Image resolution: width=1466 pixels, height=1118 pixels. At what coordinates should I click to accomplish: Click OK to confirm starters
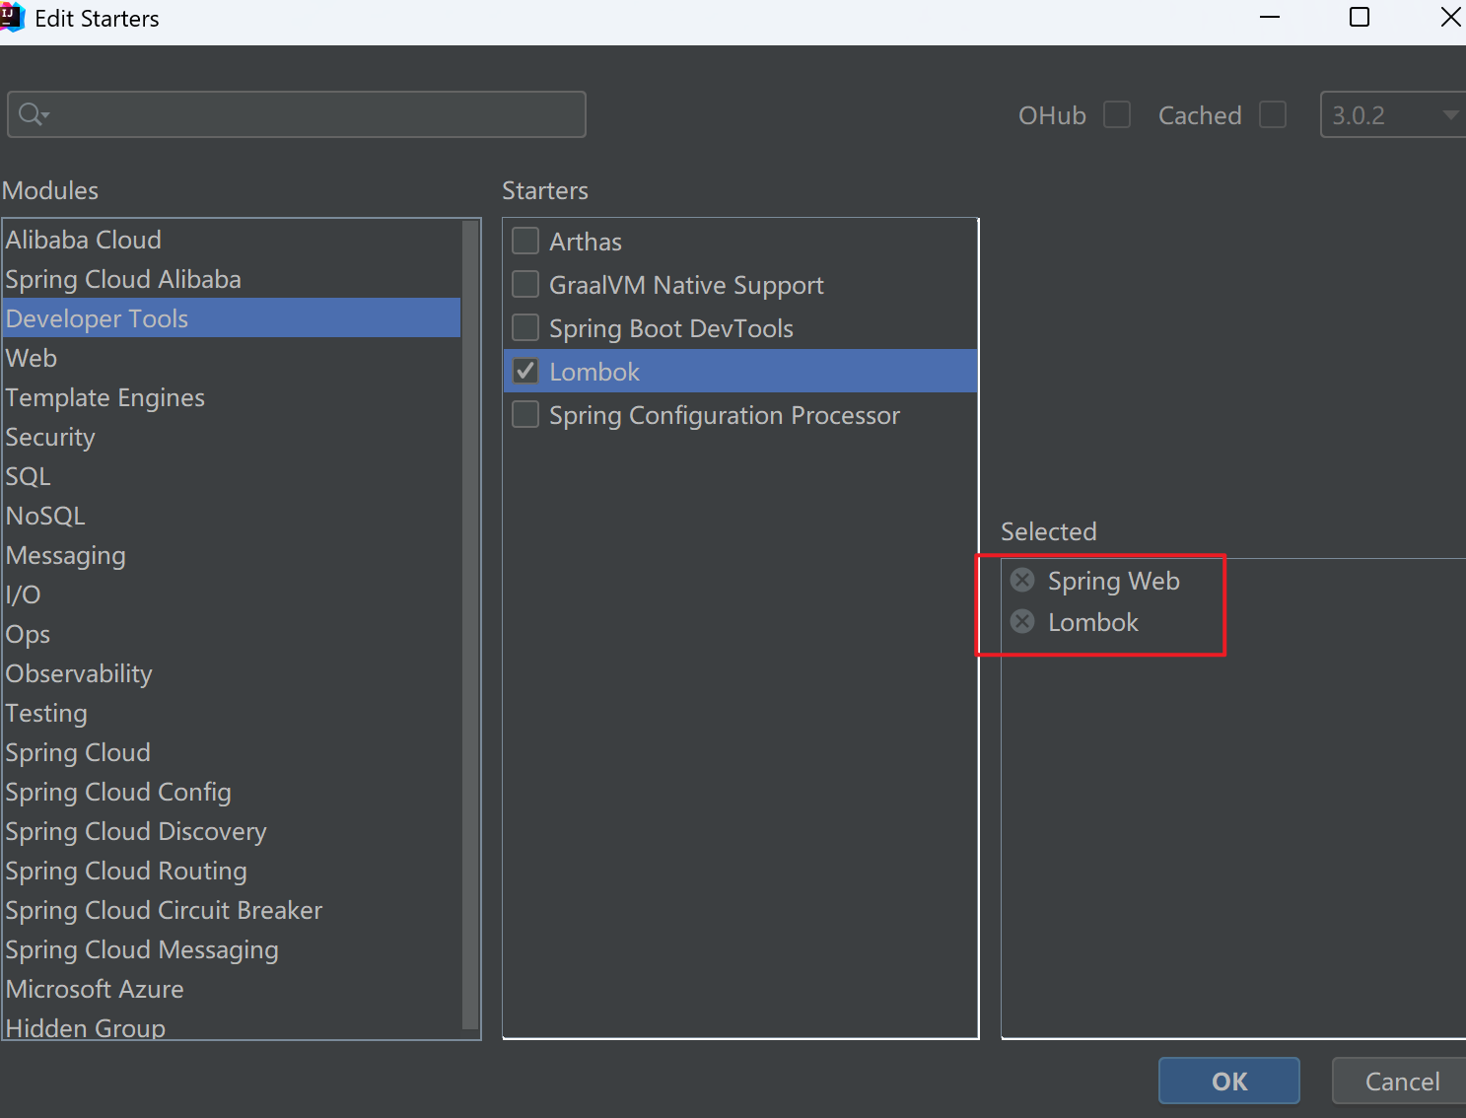coord(1229,1082)
